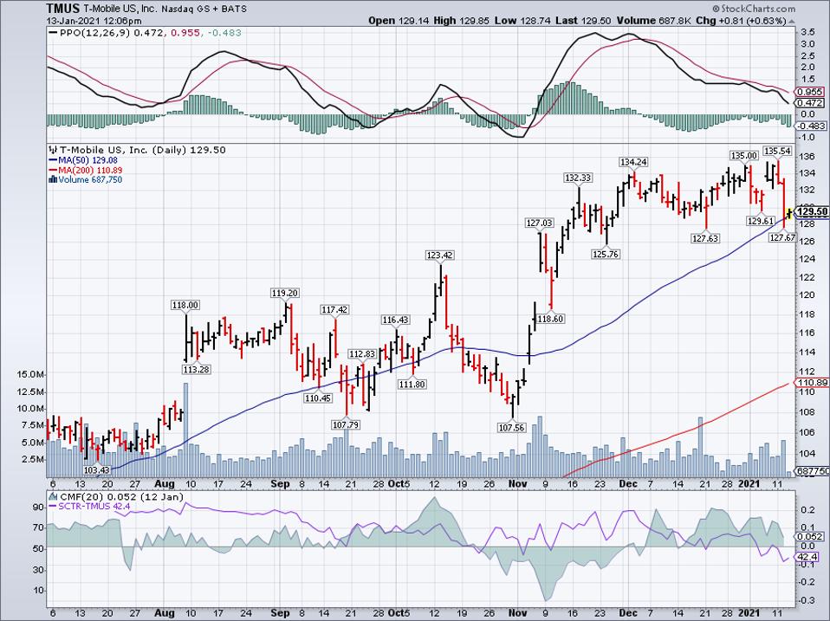Click the TMUS ticker symbol
This screenshot has height=621, width=830.
(63, 9)
